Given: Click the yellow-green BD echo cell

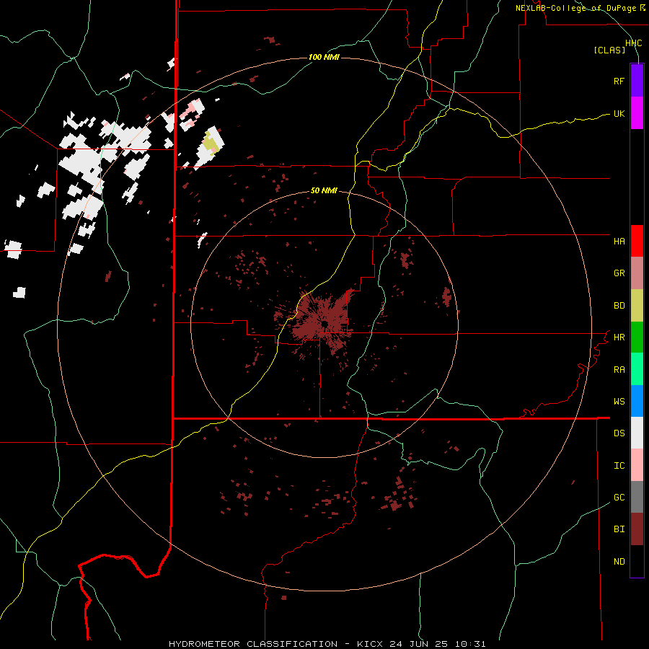Looking at the screenshot, I should (x=211, y=145).
